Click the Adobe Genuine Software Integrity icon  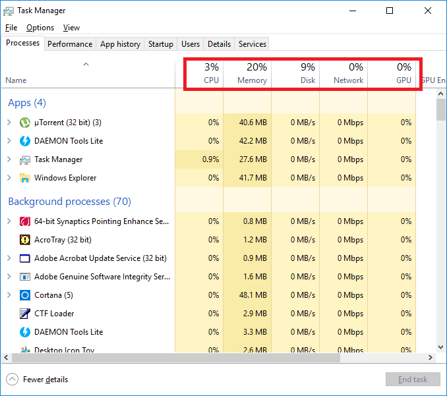[x=25, y=277]
